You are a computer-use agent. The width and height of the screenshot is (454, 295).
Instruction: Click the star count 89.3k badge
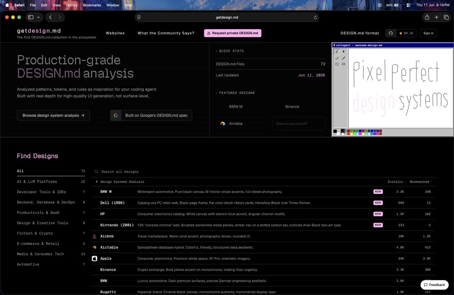(406, 33)
